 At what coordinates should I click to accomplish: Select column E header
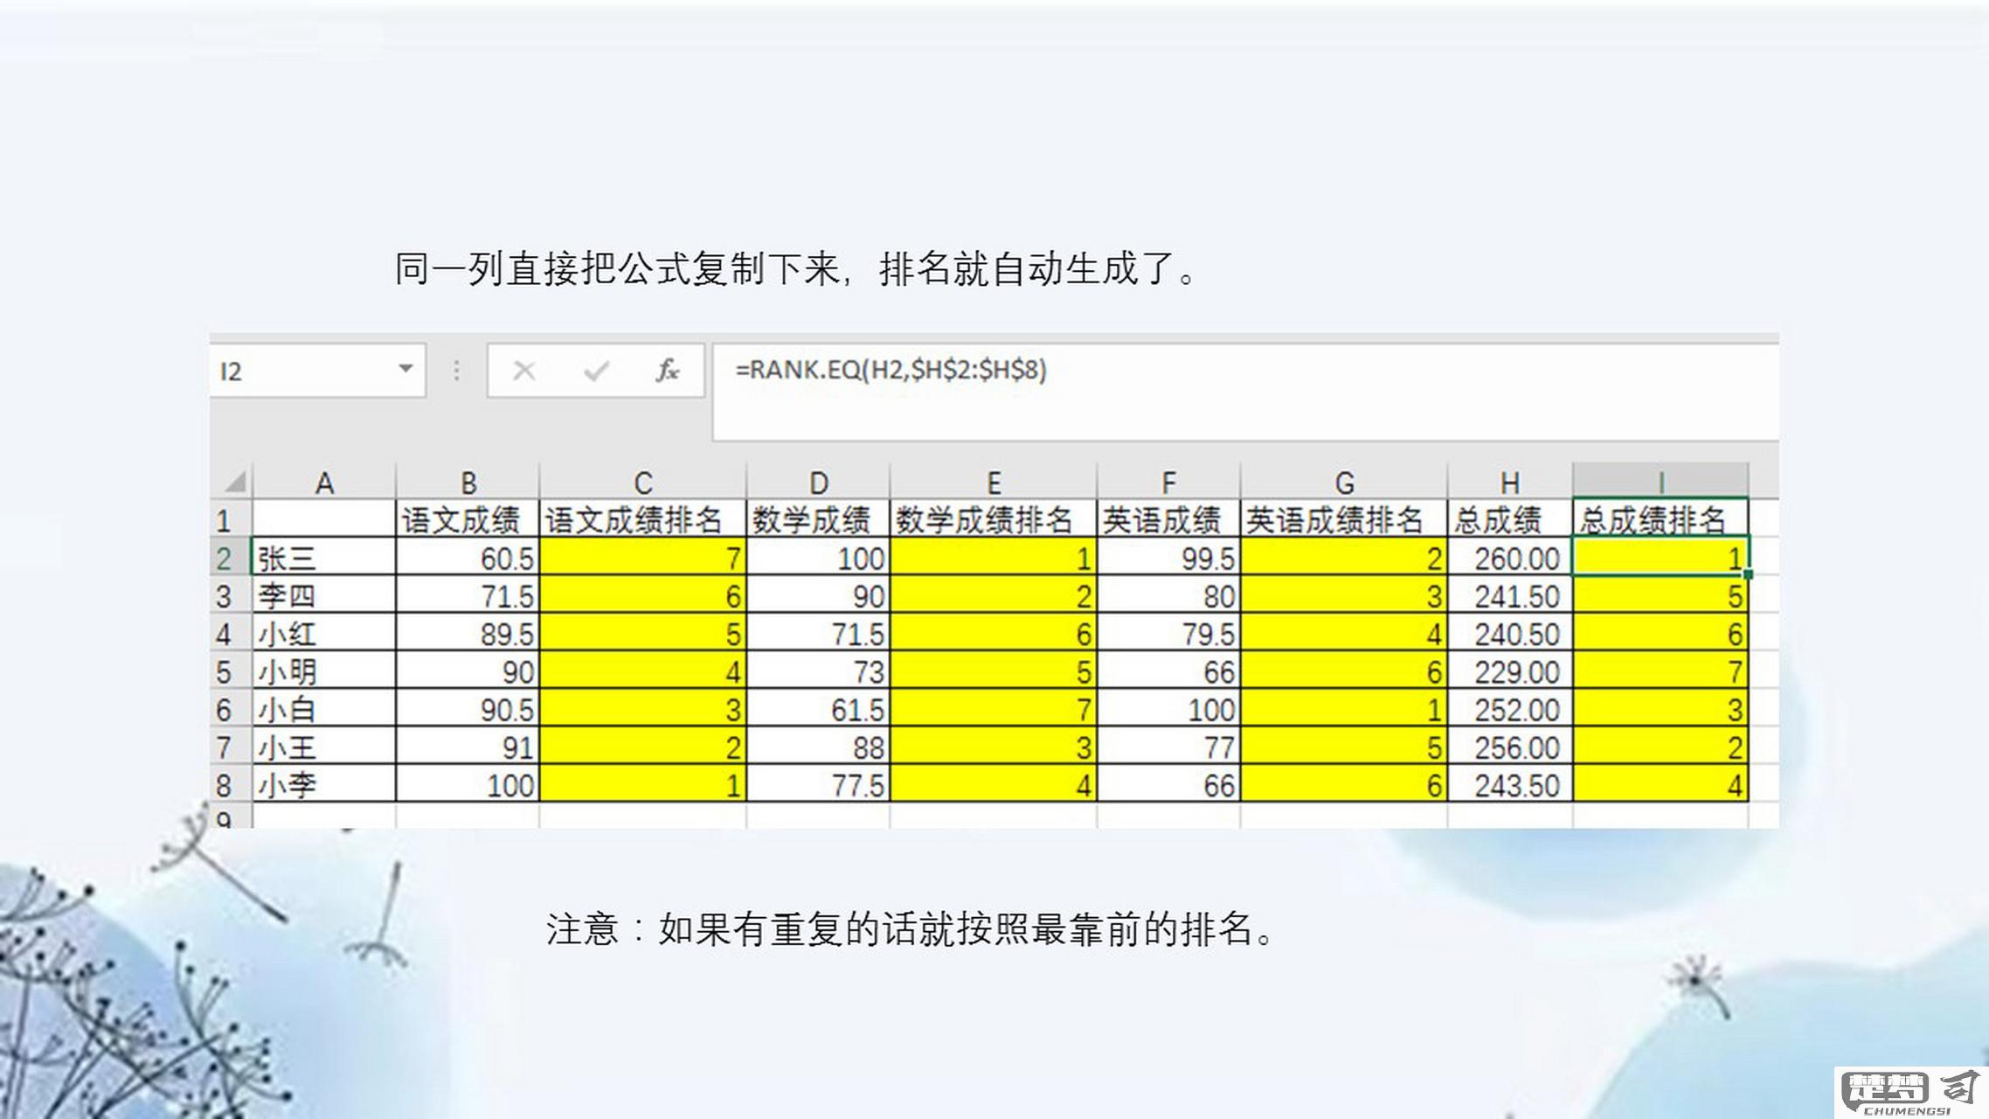click(x=994, y=483)
